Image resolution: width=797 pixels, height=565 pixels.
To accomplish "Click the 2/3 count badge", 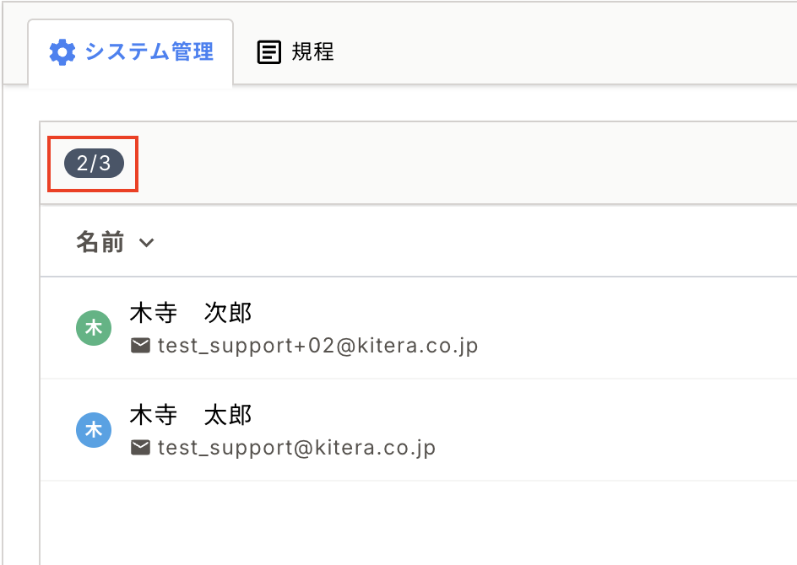I will 94,163.
